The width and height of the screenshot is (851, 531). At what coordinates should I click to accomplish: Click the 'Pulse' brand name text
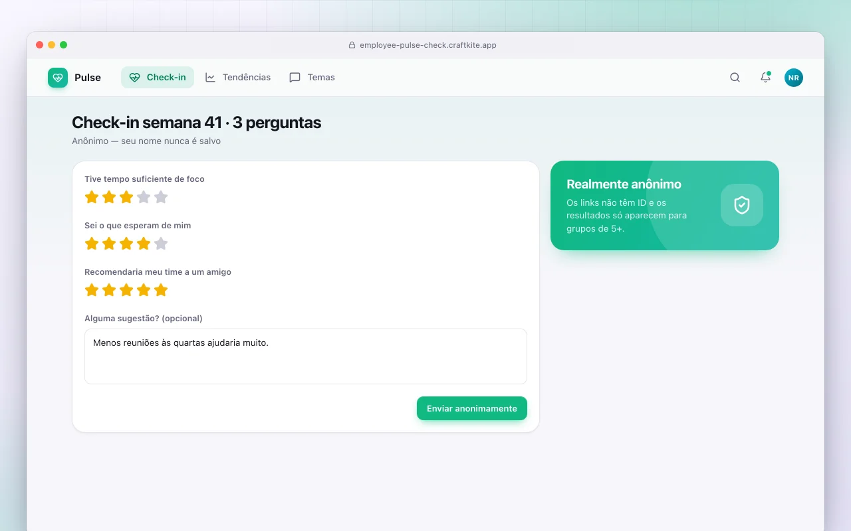point(88,78)
